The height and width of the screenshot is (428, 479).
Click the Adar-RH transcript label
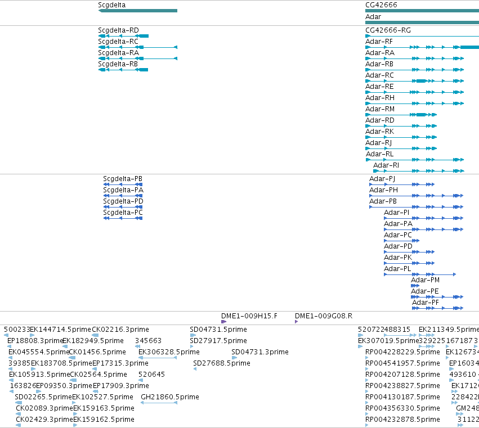pos(380,98)
